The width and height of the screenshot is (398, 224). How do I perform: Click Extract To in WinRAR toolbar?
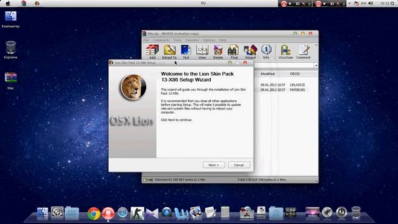170,52
